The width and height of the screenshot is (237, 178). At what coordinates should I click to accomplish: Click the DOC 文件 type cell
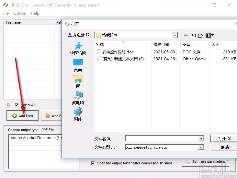coord(191,52)
